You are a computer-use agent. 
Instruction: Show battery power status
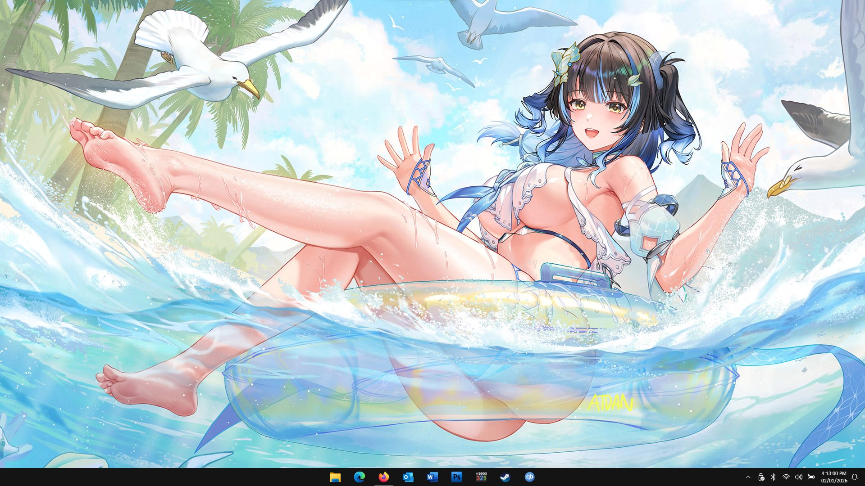811,477
